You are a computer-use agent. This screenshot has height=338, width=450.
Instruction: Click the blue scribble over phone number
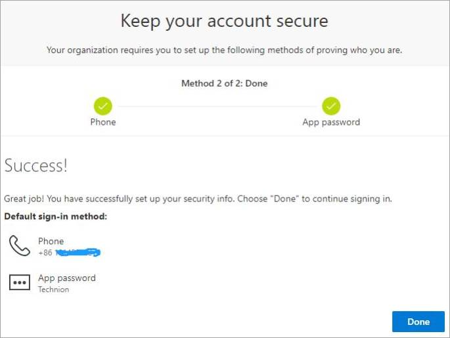78,252
